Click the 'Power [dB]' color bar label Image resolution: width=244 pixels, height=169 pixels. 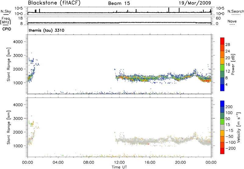[x=233, y=64]
